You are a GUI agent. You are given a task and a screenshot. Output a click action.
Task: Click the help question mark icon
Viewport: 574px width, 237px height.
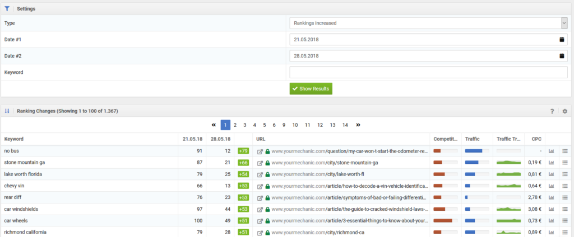click(x=552, y=111)
